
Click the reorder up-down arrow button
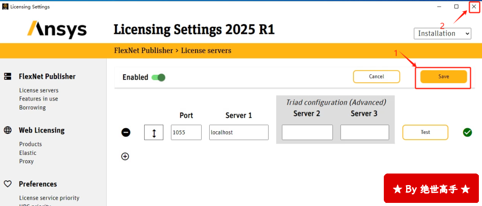coord(154,133)
